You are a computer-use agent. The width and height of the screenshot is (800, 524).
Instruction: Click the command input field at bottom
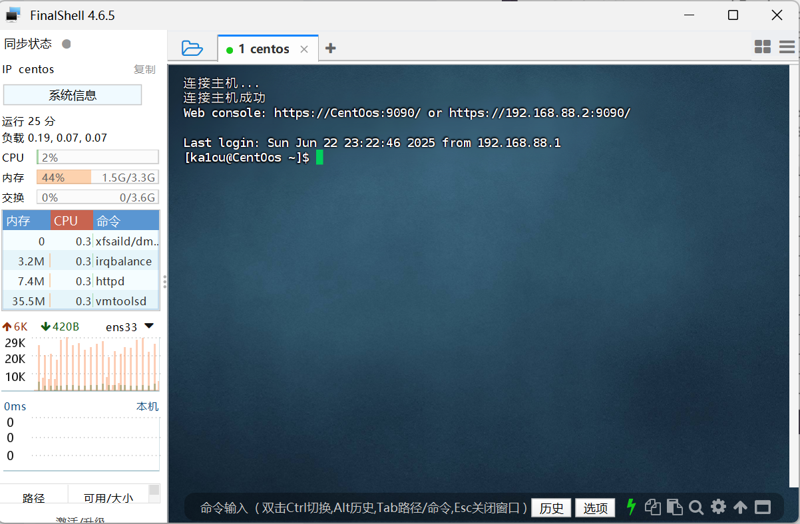coord(363,508)
